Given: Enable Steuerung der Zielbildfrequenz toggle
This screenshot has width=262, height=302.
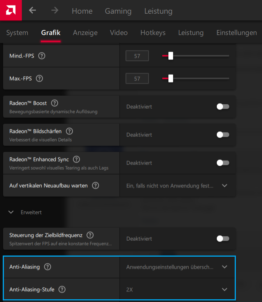Looking at the screenshot, I should pyautogui.click(x=223, y=239).
